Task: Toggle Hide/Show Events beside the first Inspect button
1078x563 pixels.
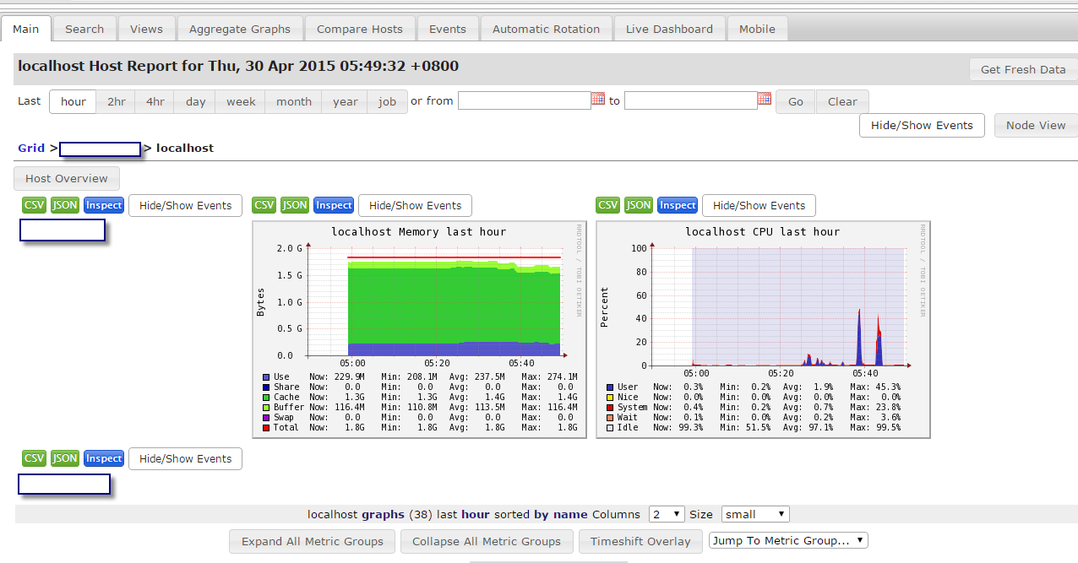Action: (185, 205)
